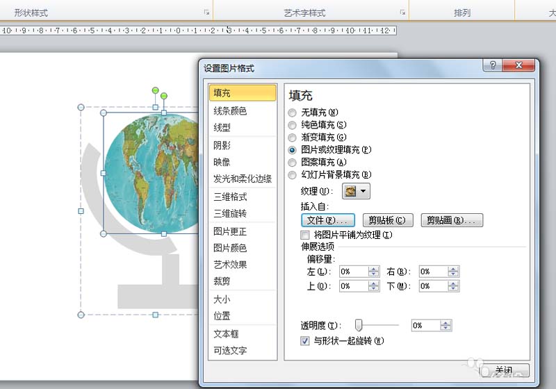Click the horizontal ruler
The height and width of the screenshot is (389, 556).
click(198, 31)
